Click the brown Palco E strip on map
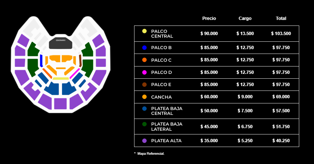This screenshot has height=164, width=314. pos(80,60)
